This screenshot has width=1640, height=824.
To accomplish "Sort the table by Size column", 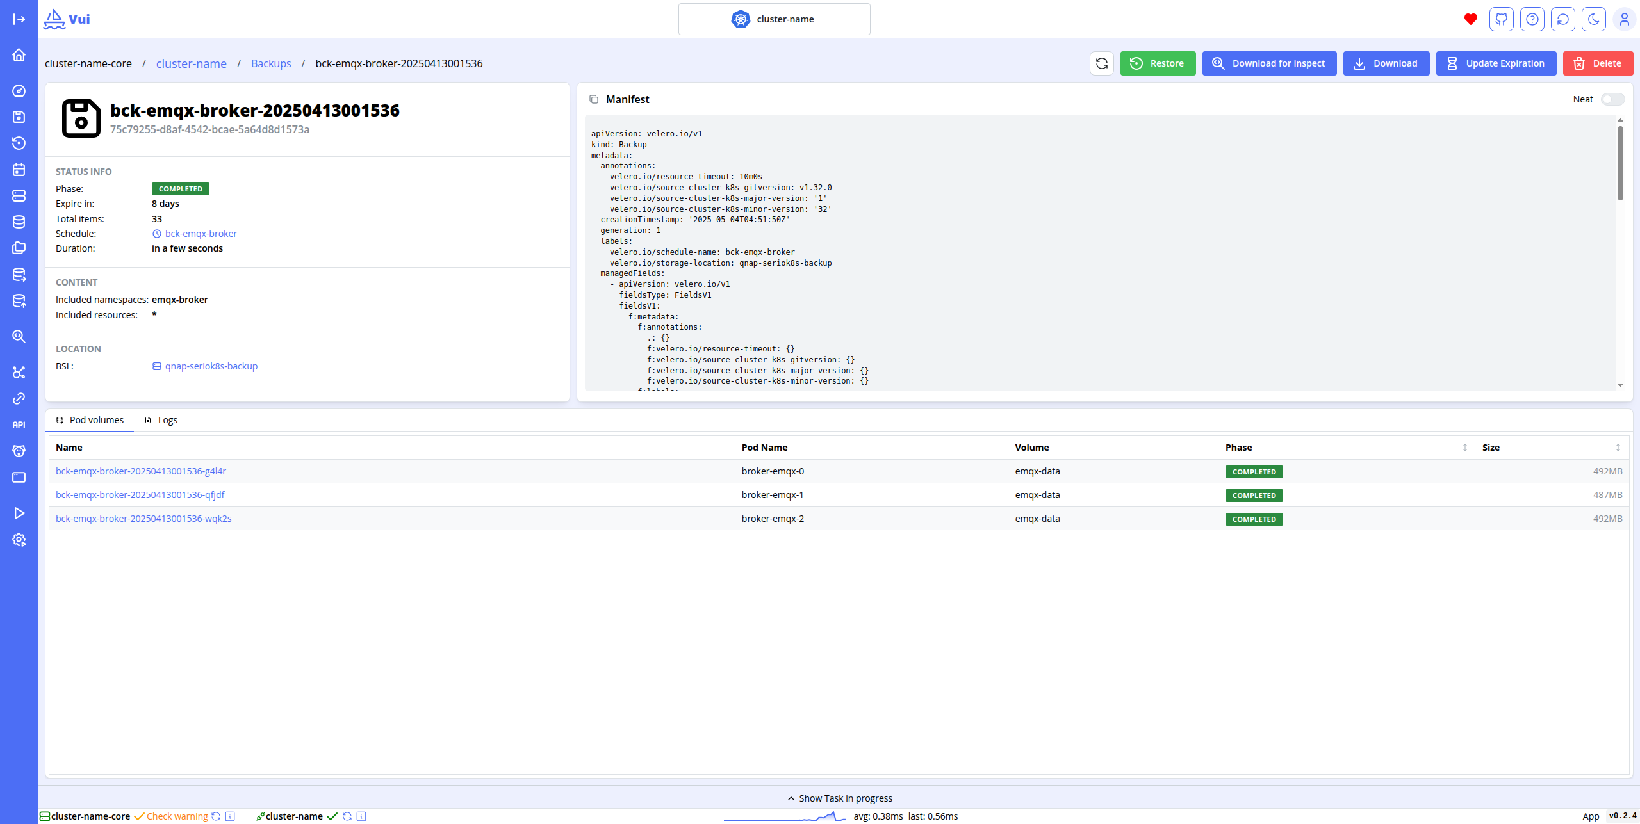I will click(x=1618, y=448).
